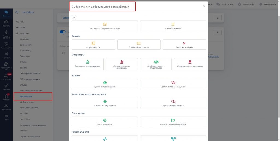Choose 'Пометить посетителя флагом' action
The height and width of the screenshot is (141, 280).
click(x=173, y=122)
